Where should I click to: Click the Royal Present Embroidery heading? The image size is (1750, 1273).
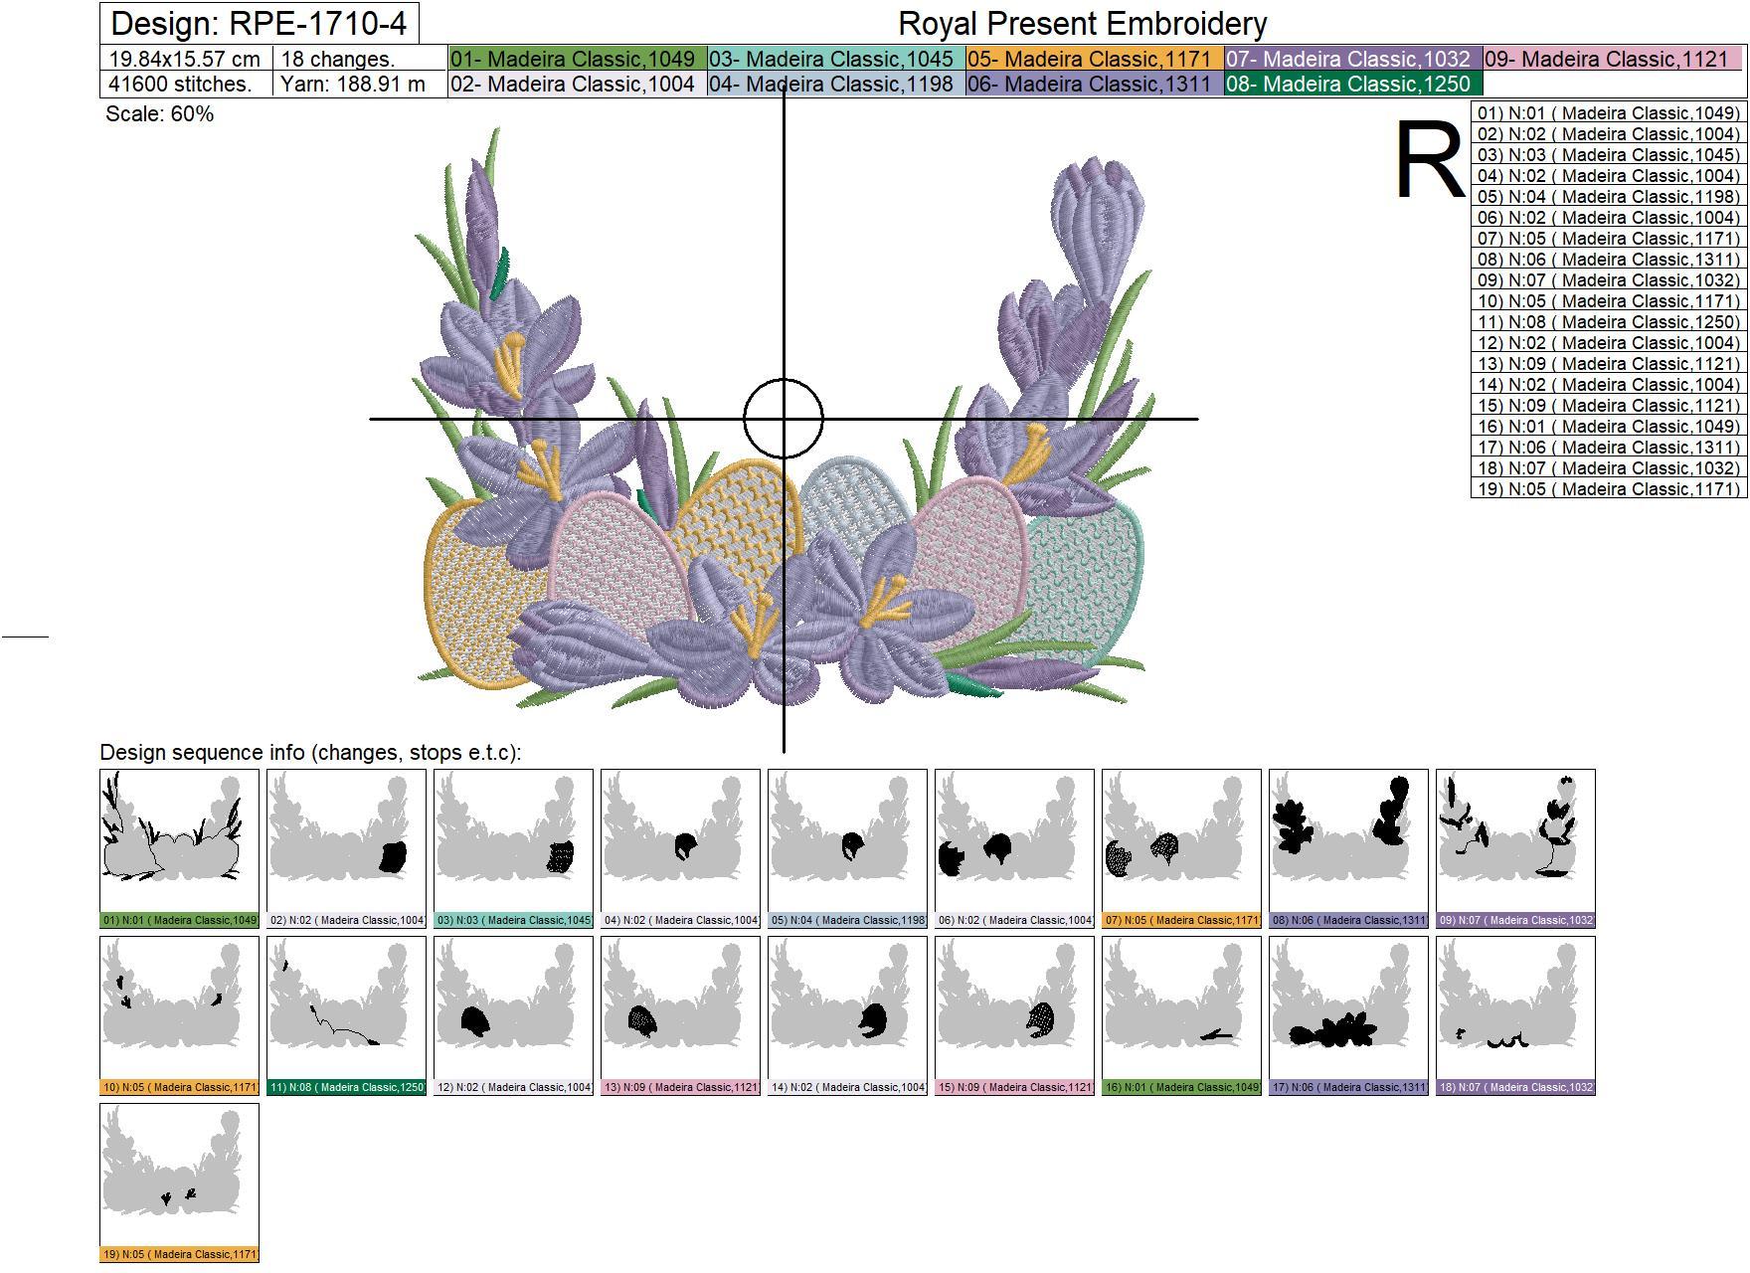(1082, 24)
